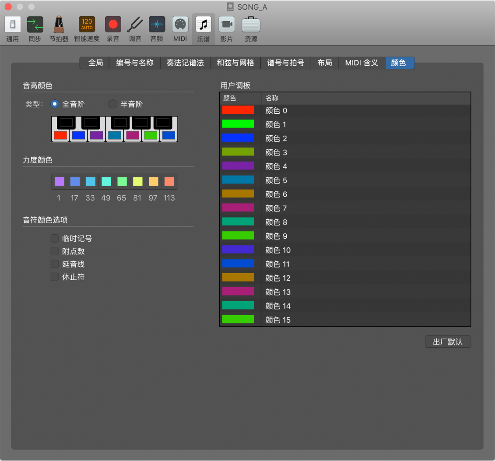
Task: Open the MIDI settings icon
Action: pyautogui.click(x=180, y=29)
